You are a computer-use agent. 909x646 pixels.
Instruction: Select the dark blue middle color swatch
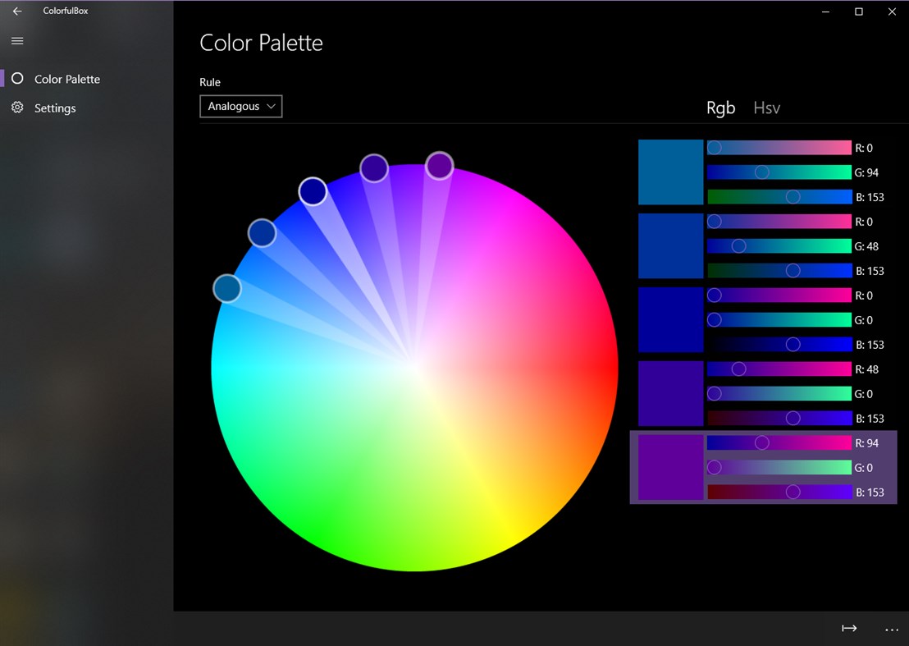(671, 320)
